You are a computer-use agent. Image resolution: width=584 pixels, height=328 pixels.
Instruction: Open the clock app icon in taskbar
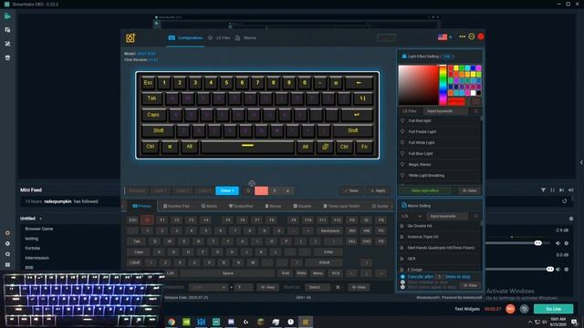[290, 322]
